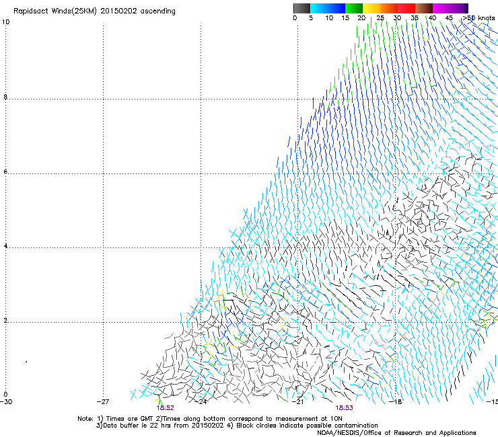498x437 pixels.
Task: Click the latitude label 4
Action: (x=5, y=246)
